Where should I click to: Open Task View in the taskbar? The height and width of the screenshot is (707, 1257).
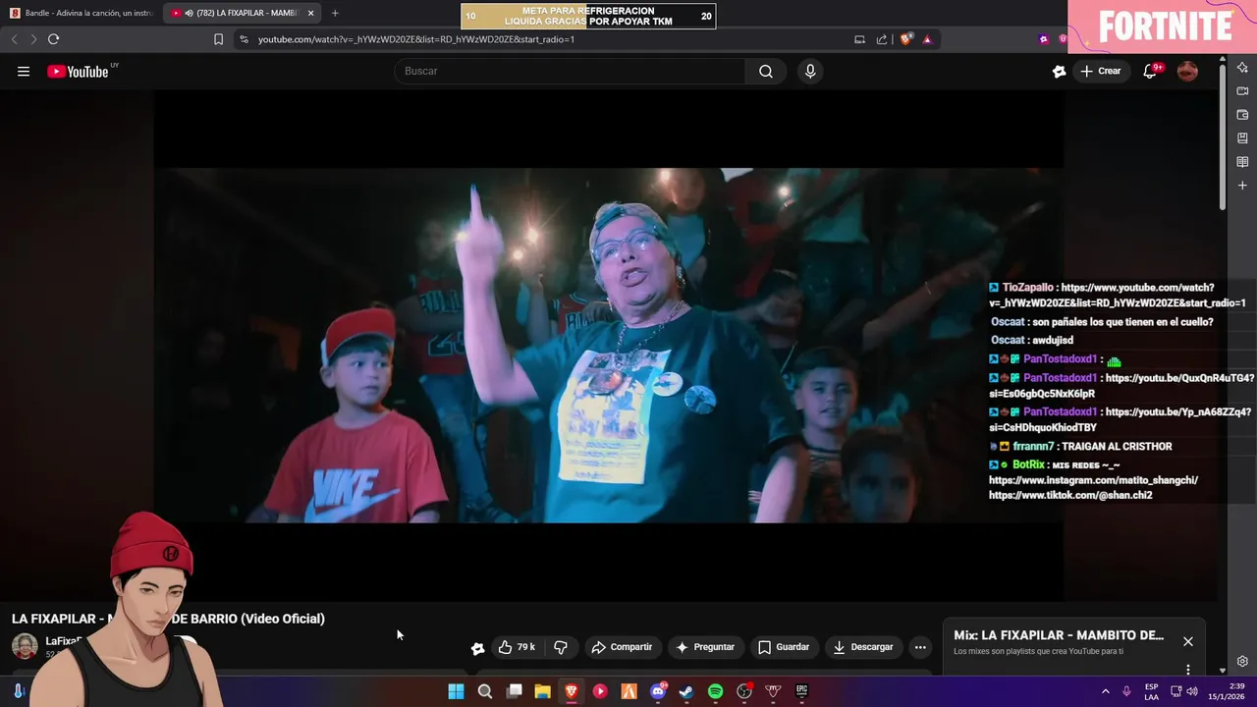coord(514,691)
